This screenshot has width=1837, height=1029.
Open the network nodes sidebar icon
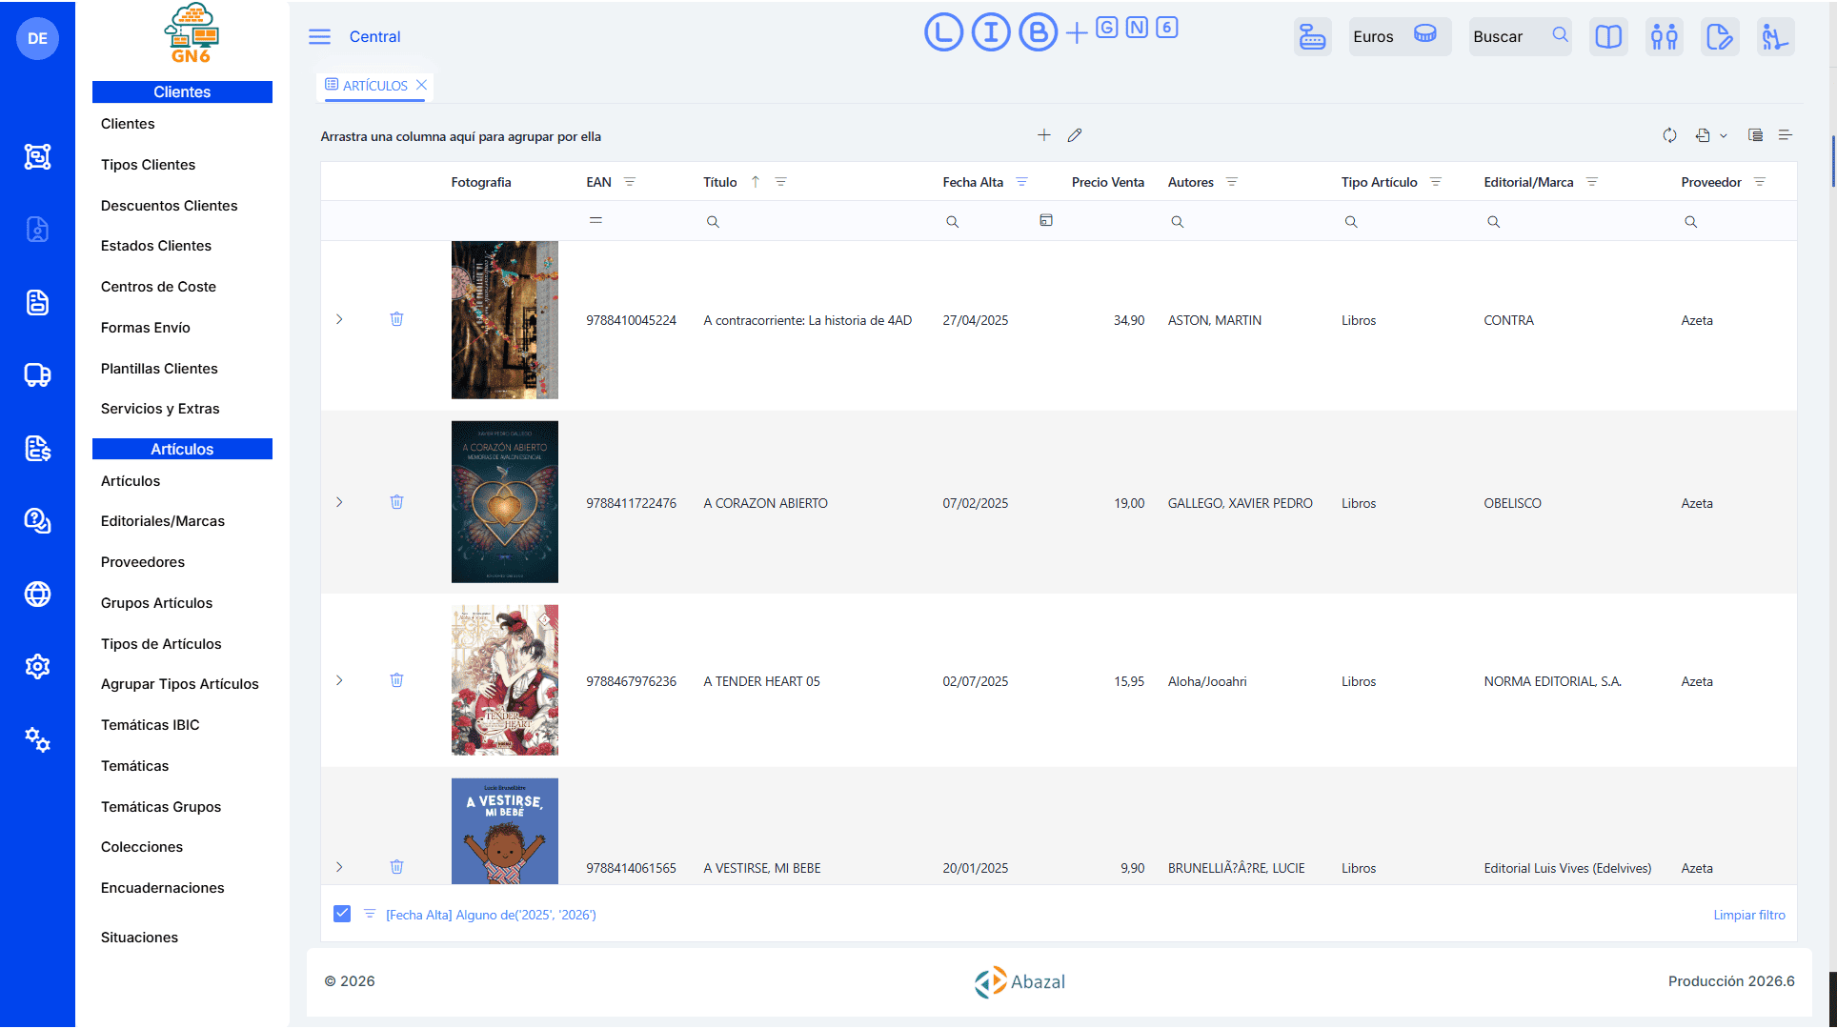pyautogui.click(x=37, y=156)
